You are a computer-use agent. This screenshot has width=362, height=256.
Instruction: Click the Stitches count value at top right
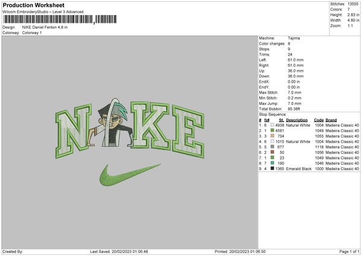353,4
